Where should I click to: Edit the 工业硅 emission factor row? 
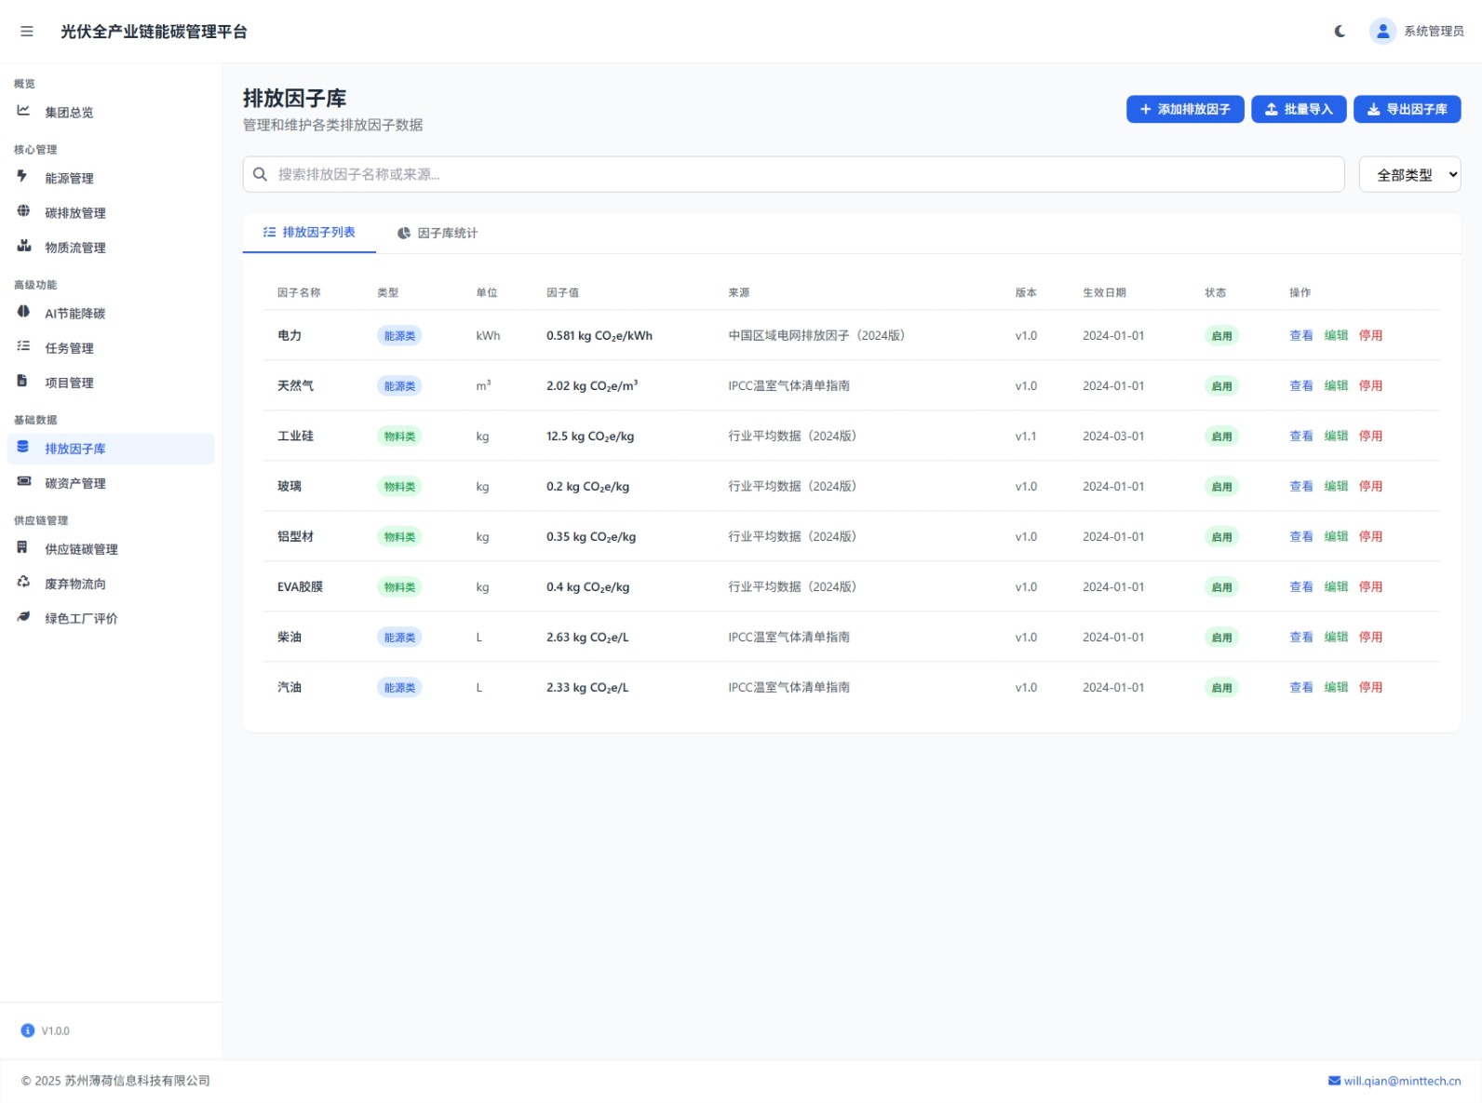1336,437
